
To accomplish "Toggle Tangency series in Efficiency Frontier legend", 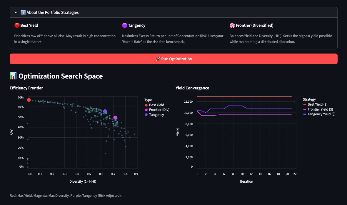I will pos(156,115).
